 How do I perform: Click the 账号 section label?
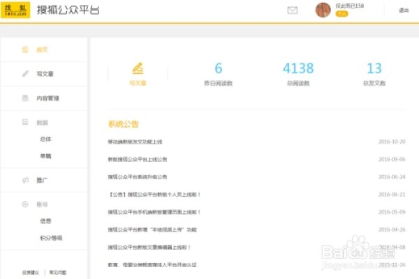click(x=42, y=204)
